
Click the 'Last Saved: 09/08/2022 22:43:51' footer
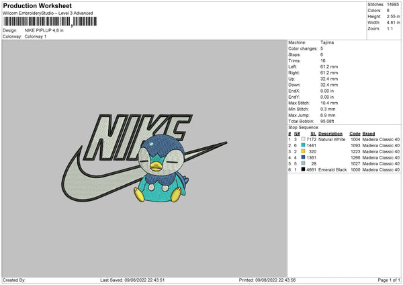coord(132,280)
